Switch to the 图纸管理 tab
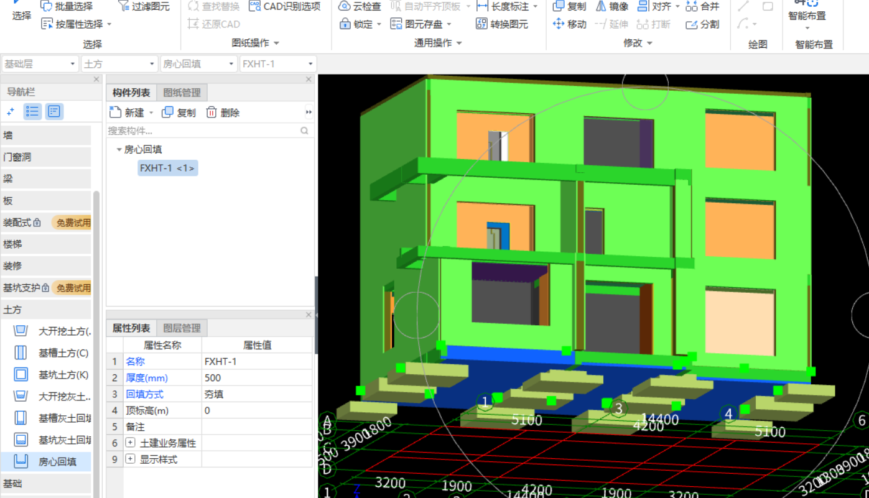869x498 pixels. pos(182,93)
